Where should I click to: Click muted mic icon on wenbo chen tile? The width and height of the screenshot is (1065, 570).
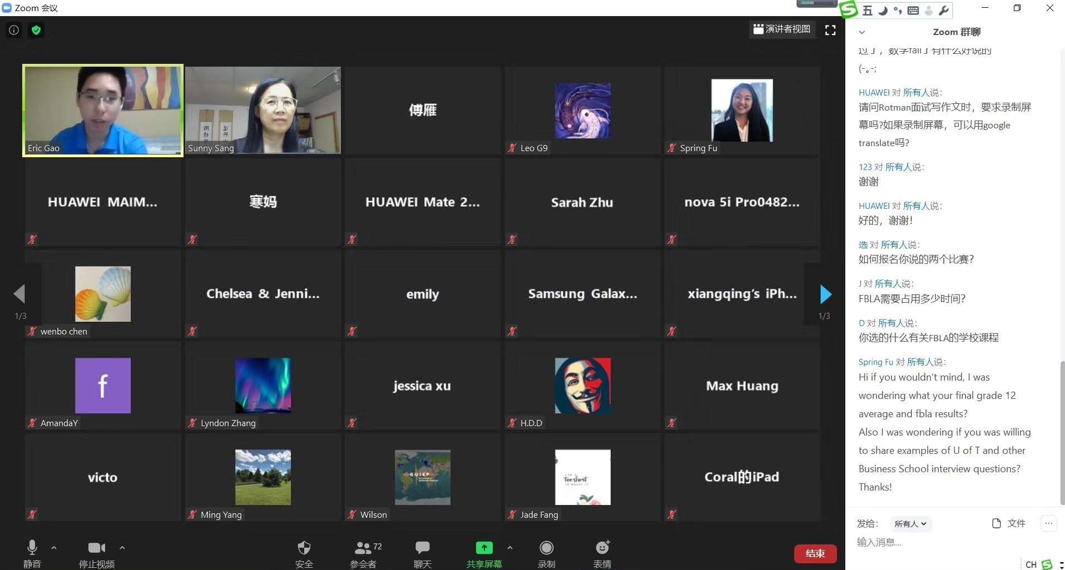pos(32,331)
